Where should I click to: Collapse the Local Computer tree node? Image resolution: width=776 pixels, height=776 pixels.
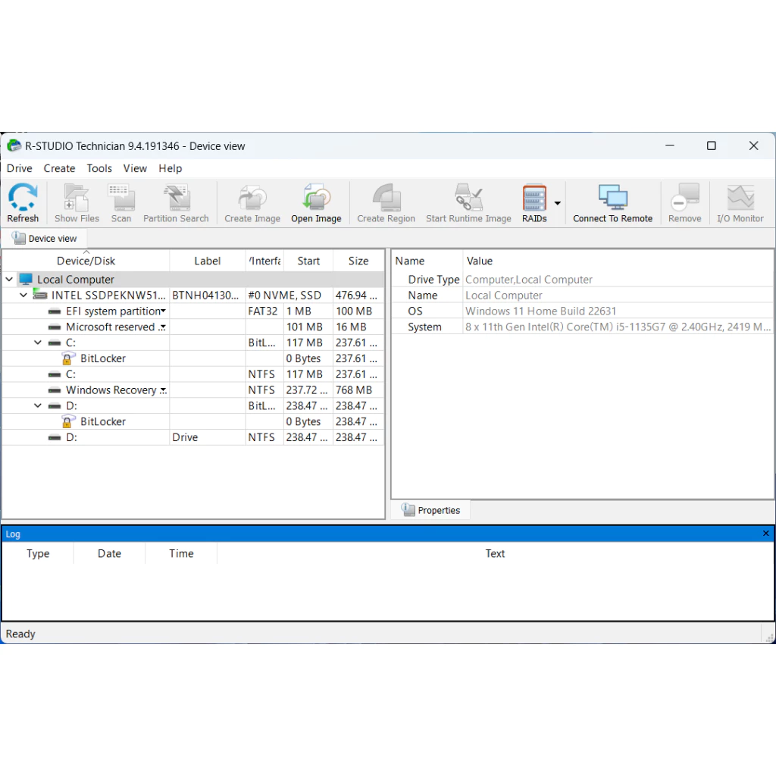click(9, 279)
